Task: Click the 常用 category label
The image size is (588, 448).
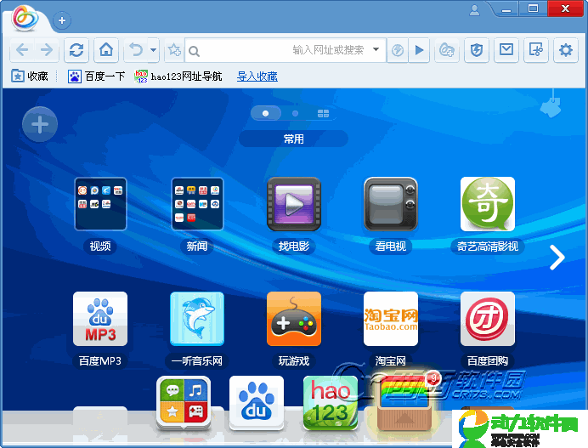Action: 294,139
